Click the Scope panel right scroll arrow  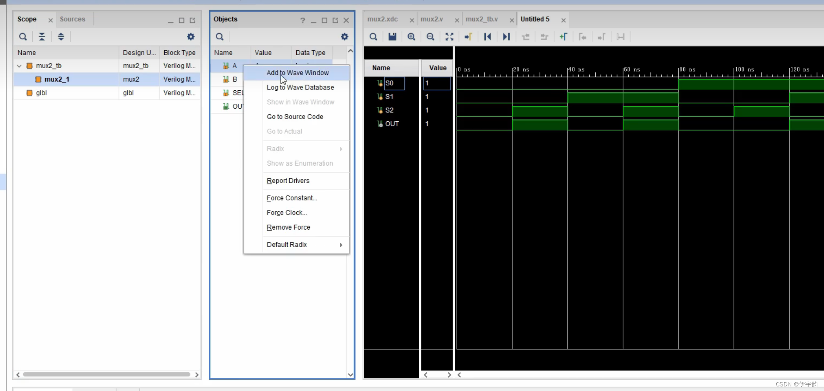[197, 375]
